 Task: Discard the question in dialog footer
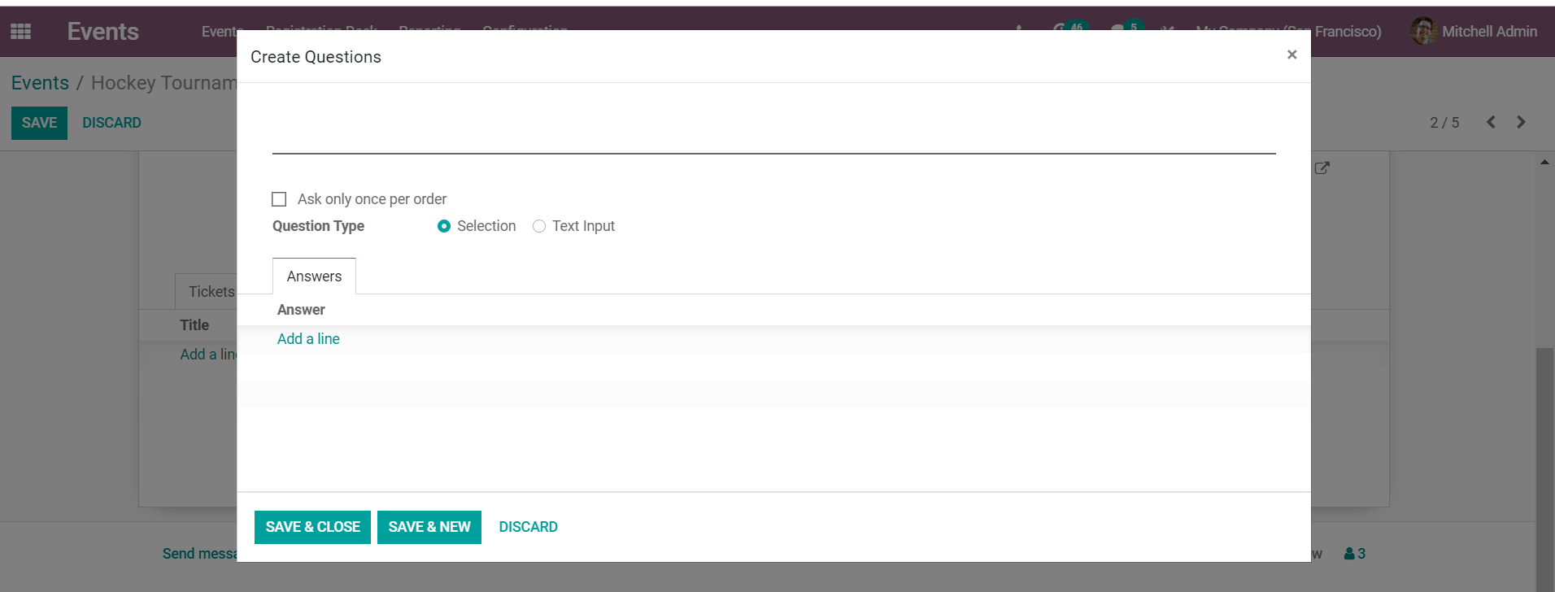pos(529,527)
